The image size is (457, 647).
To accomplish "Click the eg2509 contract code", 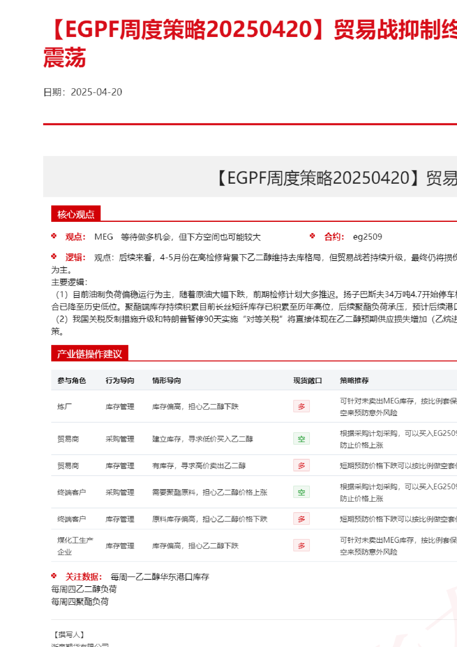I will tap(367, 237).
